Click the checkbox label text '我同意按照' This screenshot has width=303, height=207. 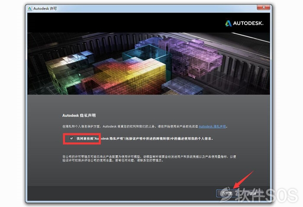tap(85, 138)
